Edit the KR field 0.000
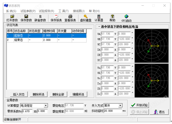Screen dimensions: 172x124 pos(42,111)
